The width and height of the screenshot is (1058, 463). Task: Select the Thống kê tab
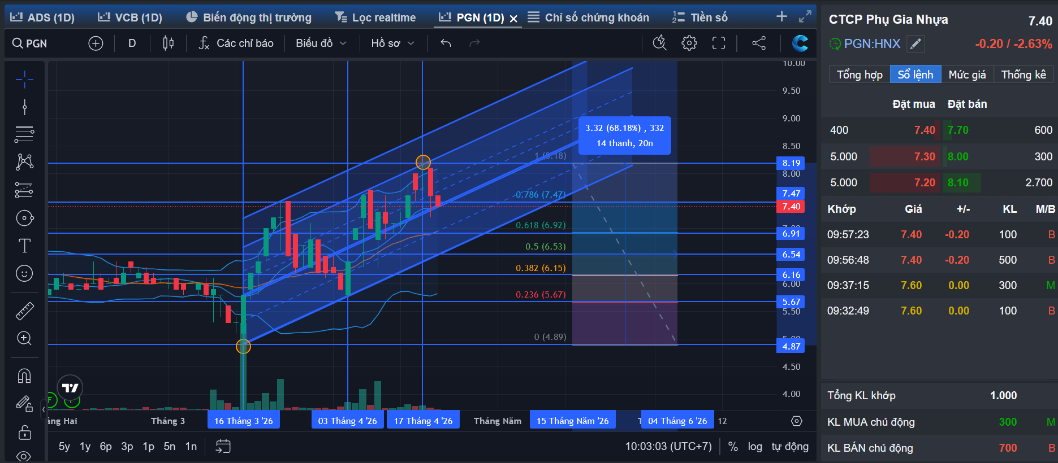[1024, 75]
